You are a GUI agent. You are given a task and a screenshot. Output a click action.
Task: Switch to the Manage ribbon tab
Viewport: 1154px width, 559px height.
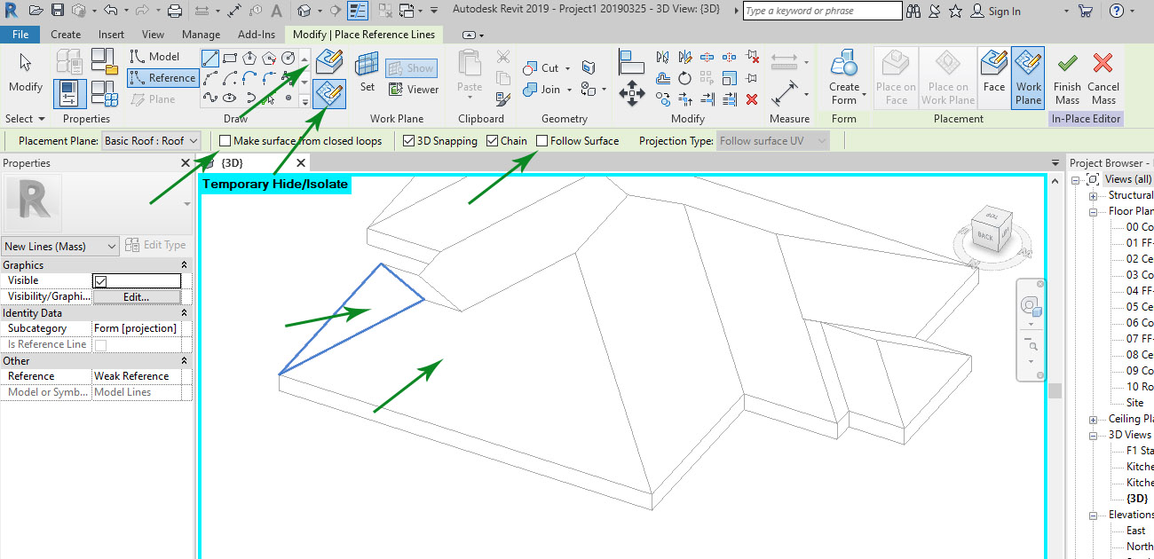tap(201, 35)
